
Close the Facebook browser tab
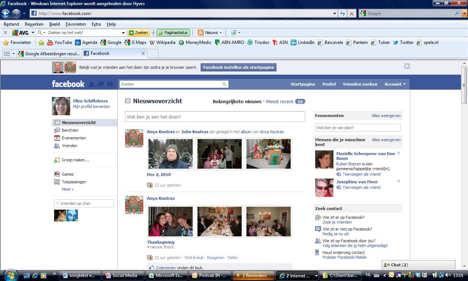tap(143, 53)
